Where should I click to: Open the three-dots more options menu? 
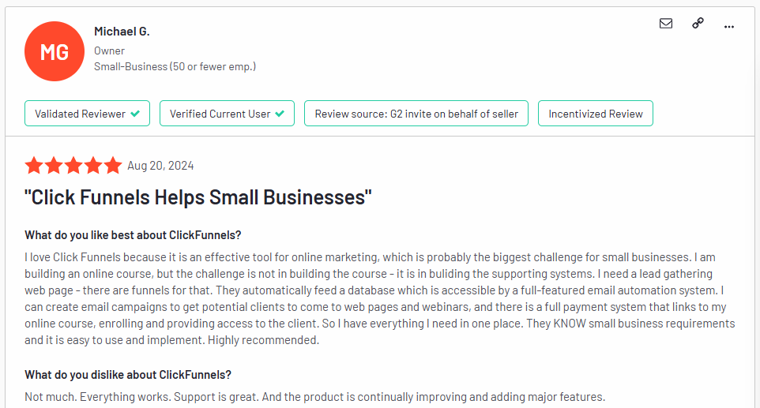729,27
